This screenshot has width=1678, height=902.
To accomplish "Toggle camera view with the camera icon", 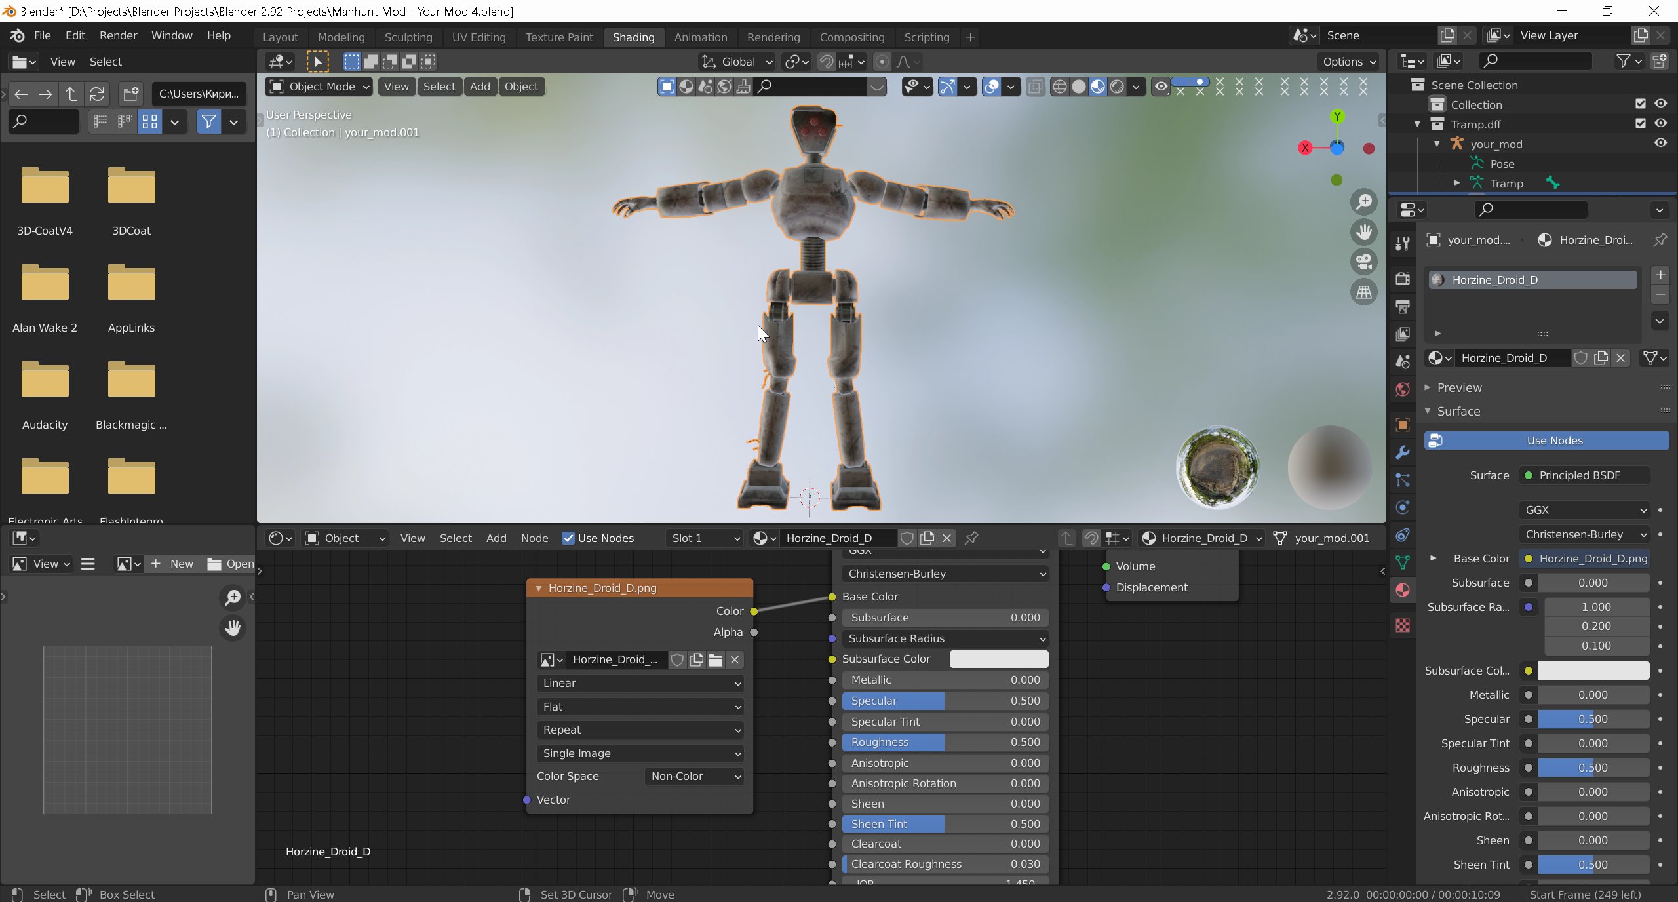I will 1364,262.
